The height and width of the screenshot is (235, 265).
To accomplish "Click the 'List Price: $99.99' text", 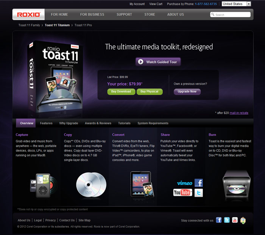I will [x=117, y=77].
